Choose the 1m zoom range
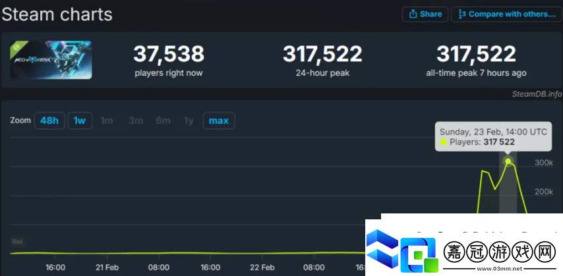This screenshot has width=563, height=276. pos(107,121)
